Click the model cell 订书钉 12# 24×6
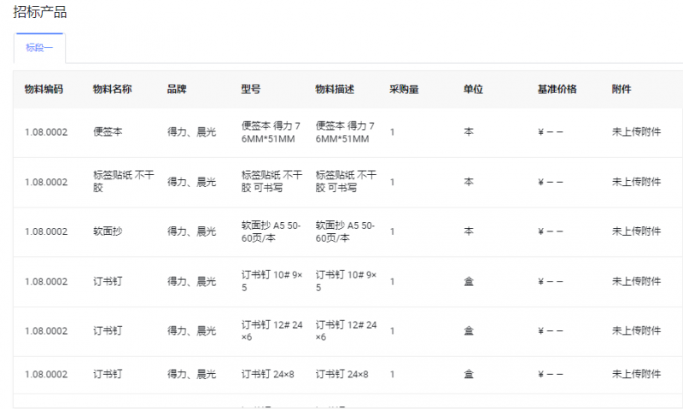 (271, 331)
